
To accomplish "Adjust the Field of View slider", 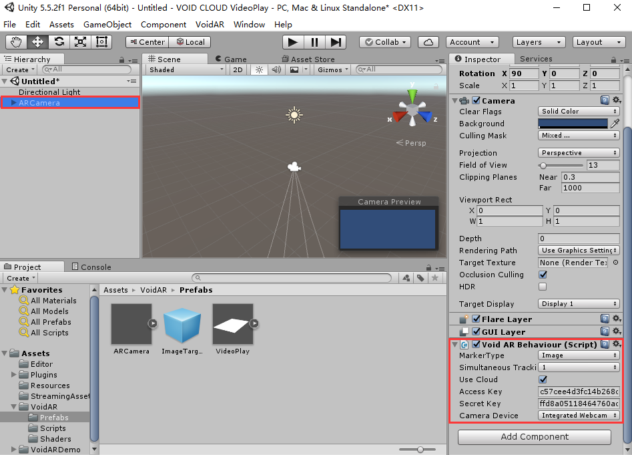I will [560, 166].
